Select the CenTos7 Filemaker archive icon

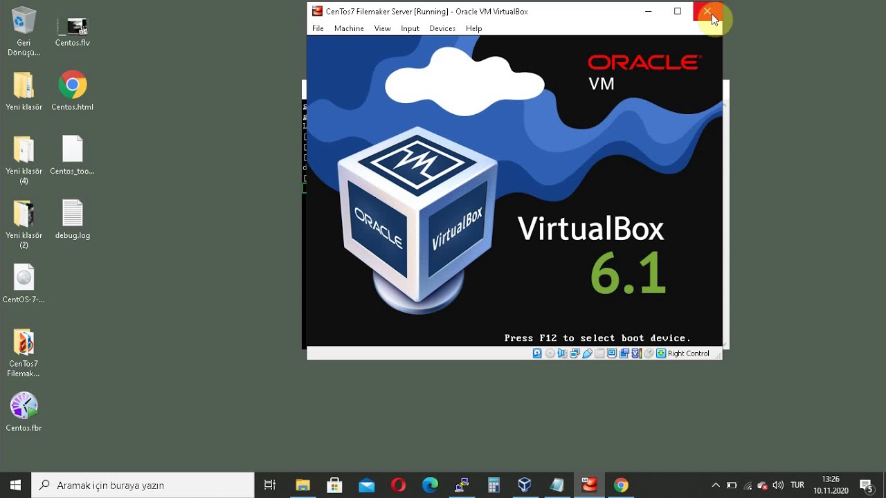[24, 353]
